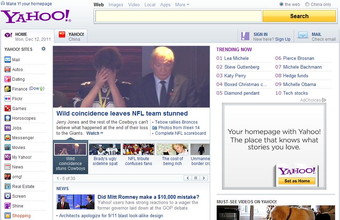Open 'Complete NFL scoreboard' link
Viewport: 340px width, 220px height.
click(180, 133)
